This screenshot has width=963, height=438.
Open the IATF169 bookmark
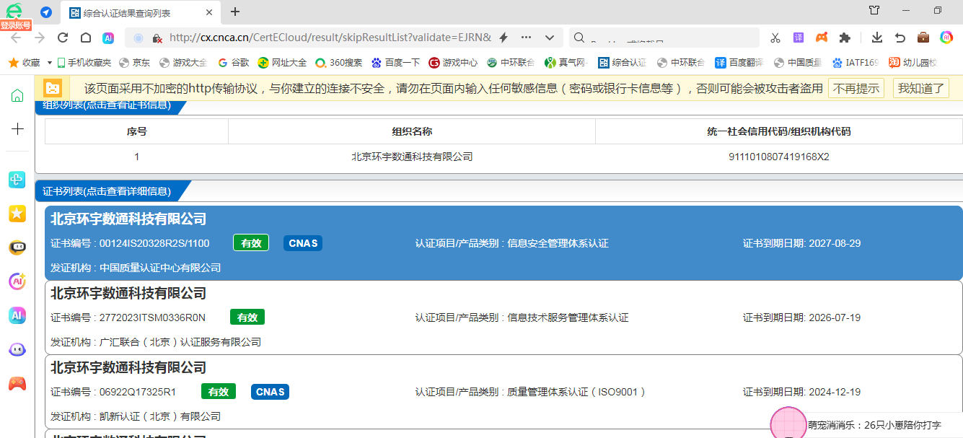coord(856,63)
